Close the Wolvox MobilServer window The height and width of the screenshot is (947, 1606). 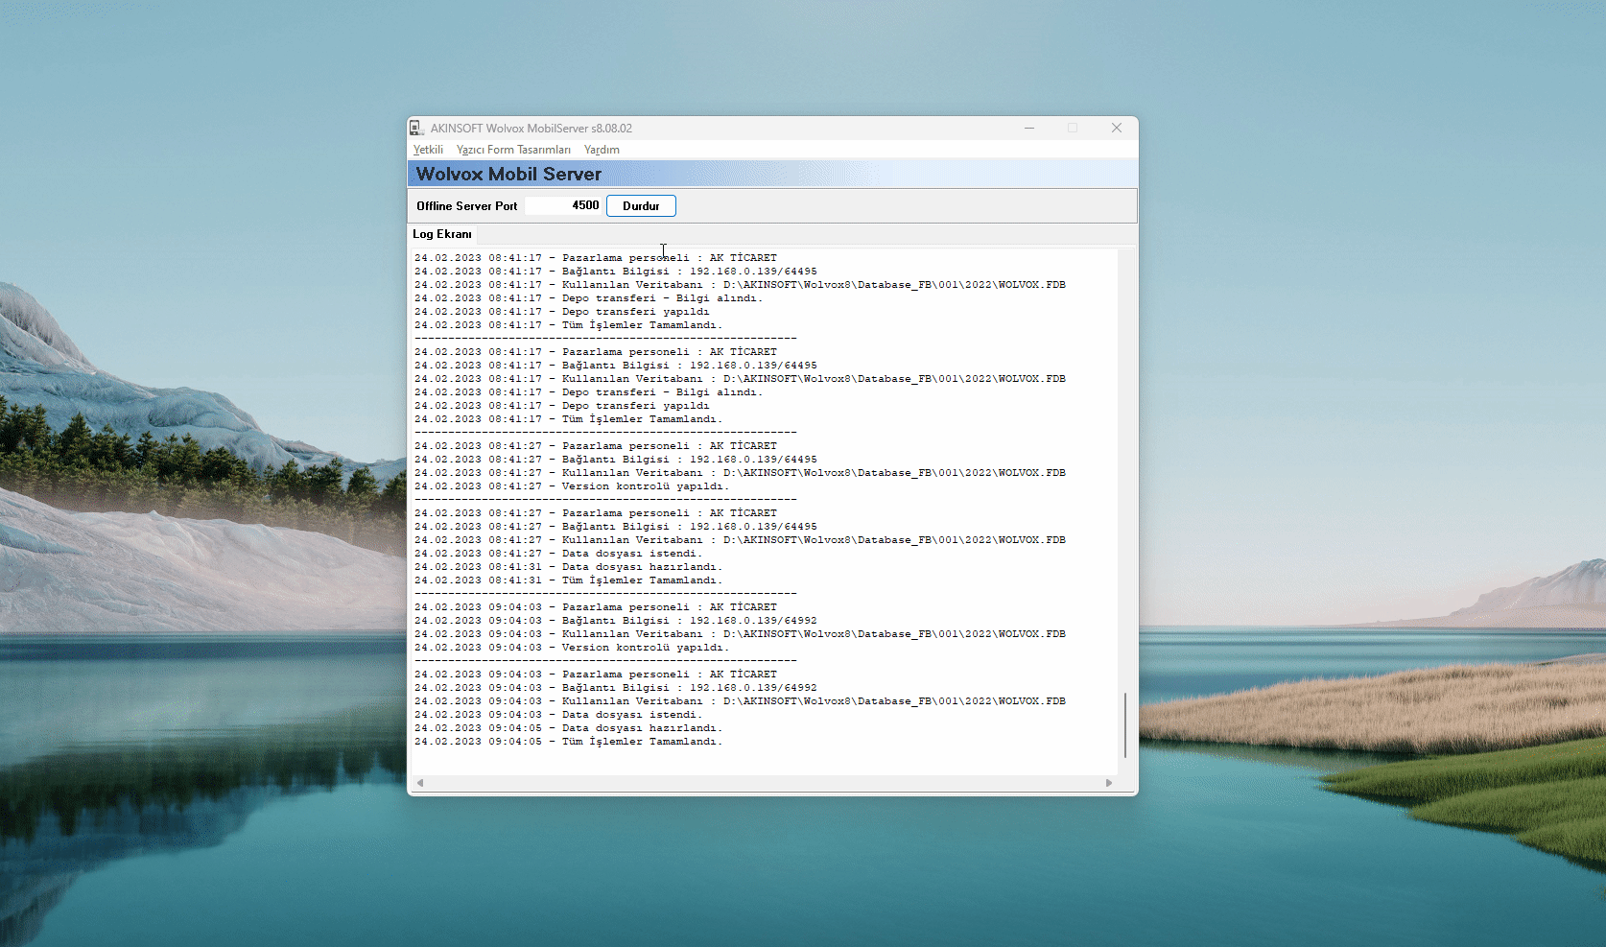(x=1117, y=128)
